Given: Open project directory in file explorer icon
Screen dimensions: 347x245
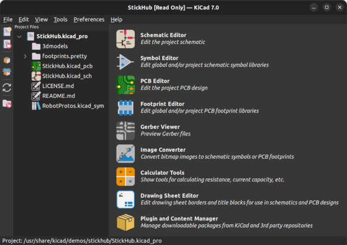Looking at the screenshot, I should [7, 103].
